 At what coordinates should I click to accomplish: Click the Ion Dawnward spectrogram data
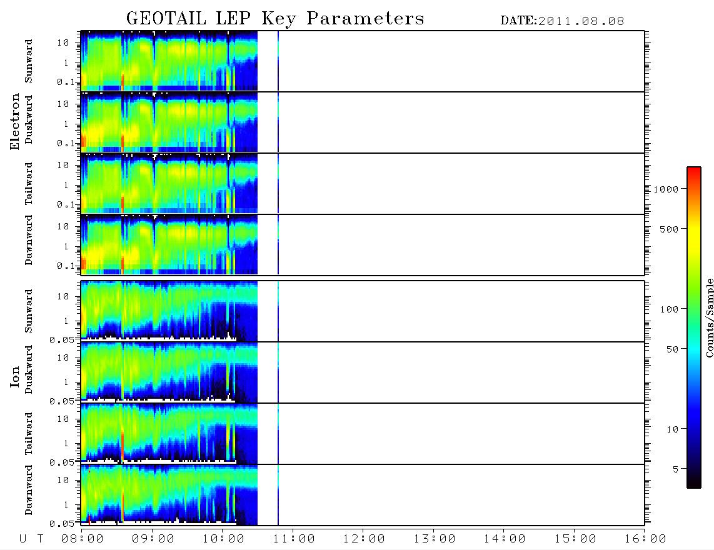pyautogui.click(x=169, y=495)
